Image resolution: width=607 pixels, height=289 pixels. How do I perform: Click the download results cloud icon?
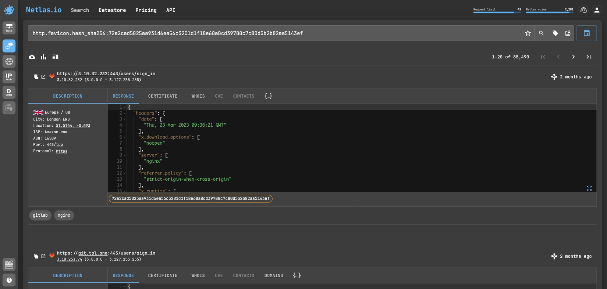pos(32,57)
